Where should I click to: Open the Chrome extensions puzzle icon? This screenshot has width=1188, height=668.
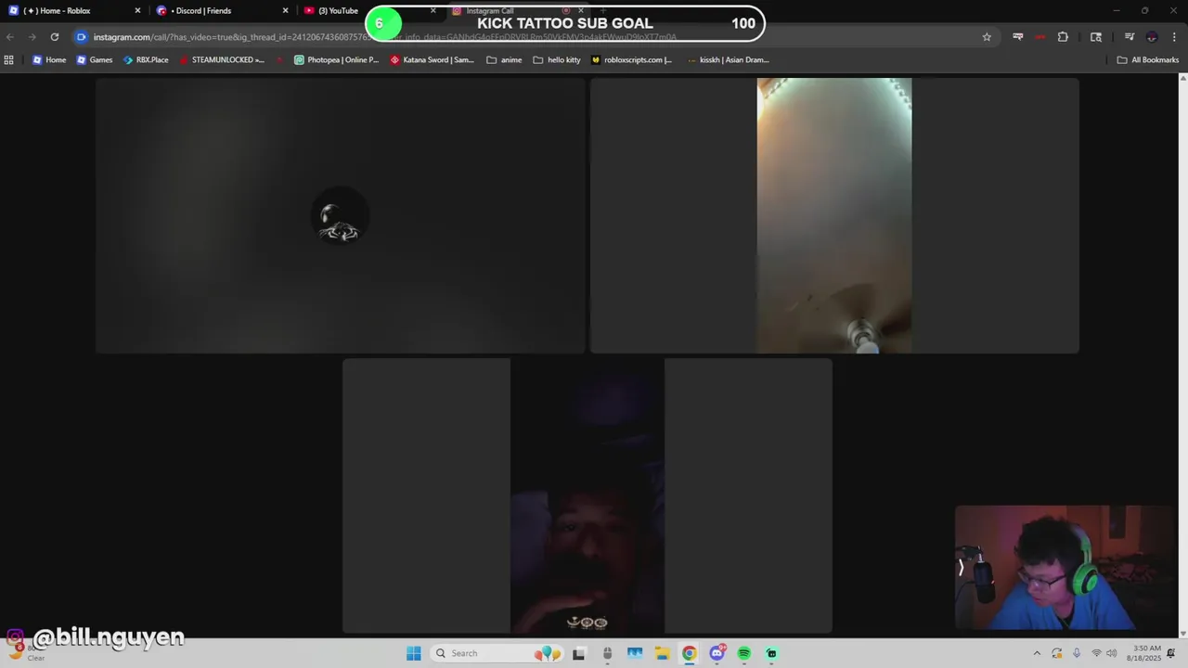point(1063,37)
